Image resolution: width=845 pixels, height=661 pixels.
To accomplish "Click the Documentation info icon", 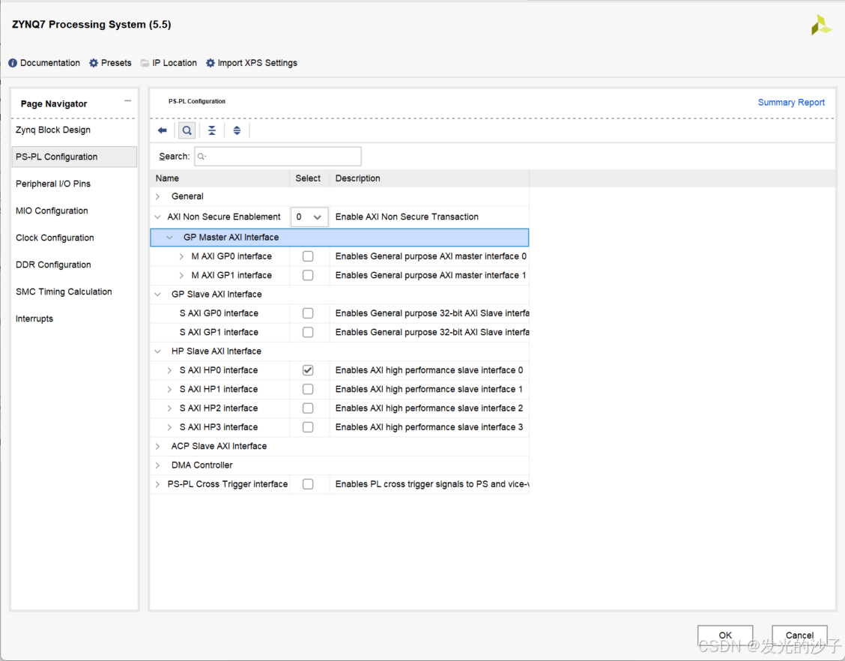I will [x=13, y=63].
